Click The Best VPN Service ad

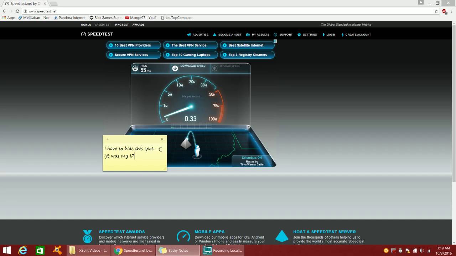(x=190, y=45)
